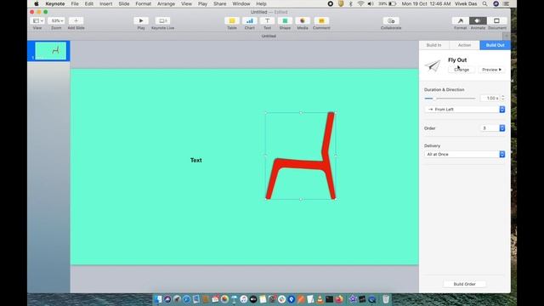Image resolution: width=544 pixels, height=306 pixels.
Task: Open VLC cone icon in Dock
Action: tap(320, 299)
